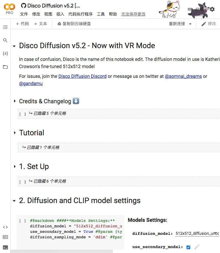Open the 重新连接 dropdown arrow
The image size is (220, 253).
[x=190, y=24]
